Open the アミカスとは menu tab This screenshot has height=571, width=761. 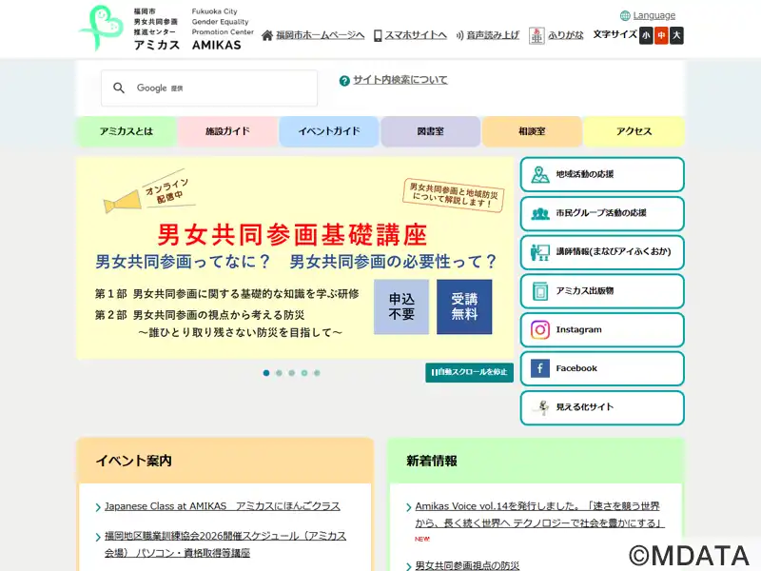coord(127,131)
